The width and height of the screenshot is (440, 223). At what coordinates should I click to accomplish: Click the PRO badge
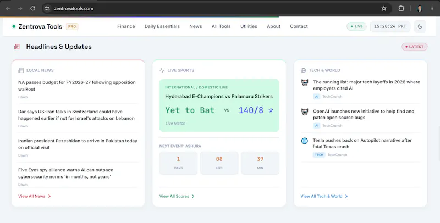pyautogui.click(x=72, y=26)
